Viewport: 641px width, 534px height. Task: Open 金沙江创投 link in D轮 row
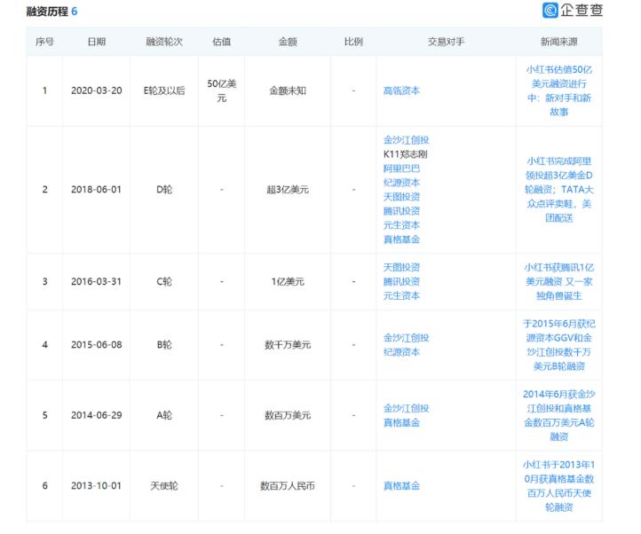coord(406,140)
